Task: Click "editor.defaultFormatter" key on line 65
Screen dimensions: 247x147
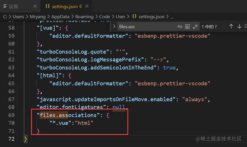Action: [89, 83]
